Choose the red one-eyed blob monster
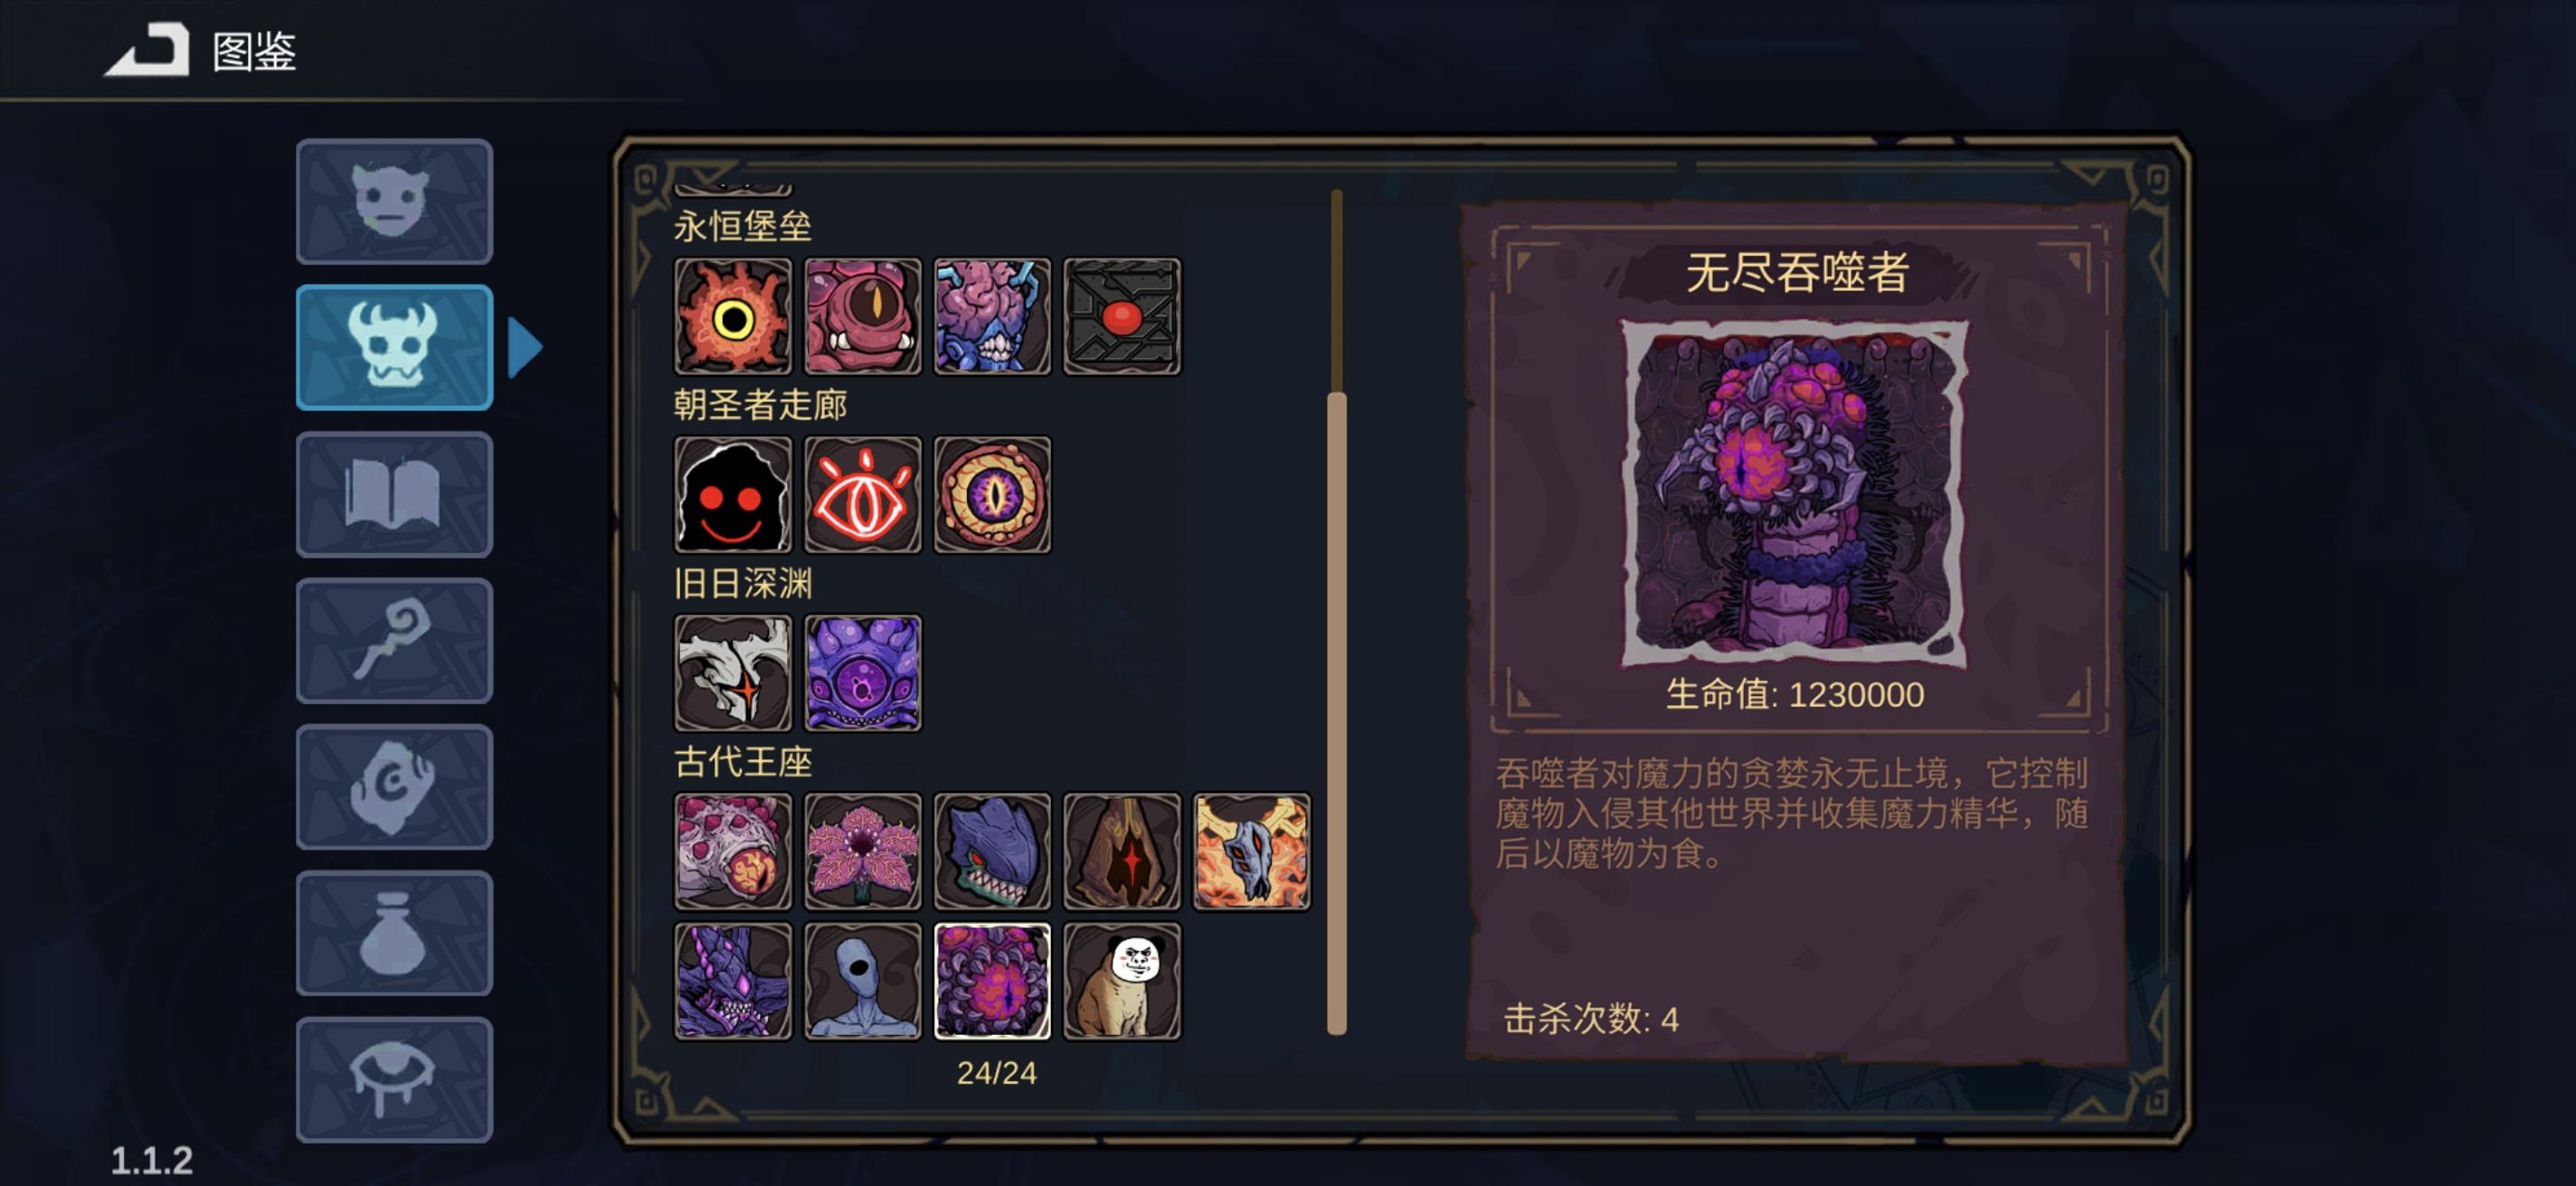This screenshot has height=1186, width=2576. (863, 316)
